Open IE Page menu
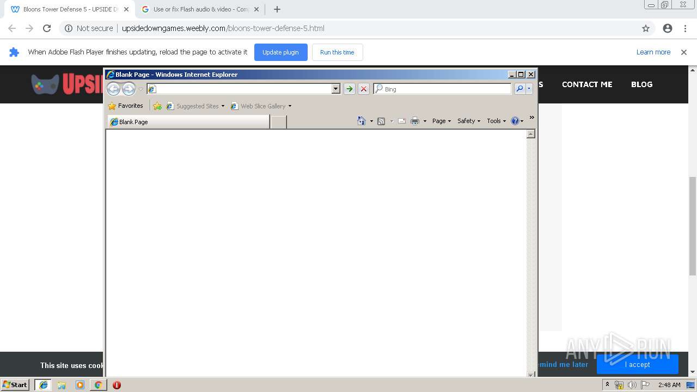Screen dimensions: 697x392 [x=442, y=121]
